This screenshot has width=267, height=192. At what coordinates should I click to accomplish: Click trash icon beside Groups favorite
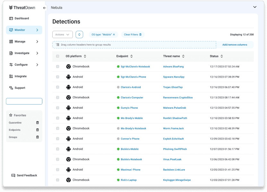pyautogui.click(x=37, y=137)
